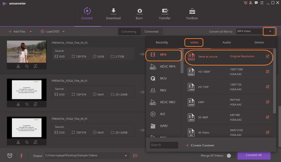
Task: Edit the 4K Video preset
Action: coord(267,132)
